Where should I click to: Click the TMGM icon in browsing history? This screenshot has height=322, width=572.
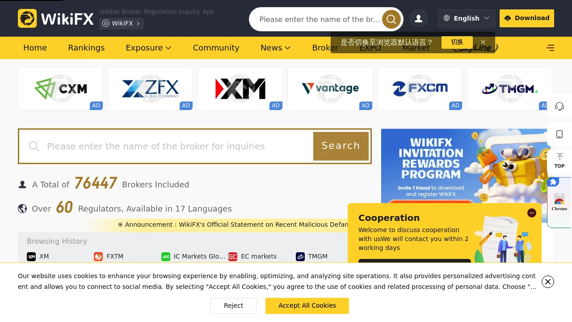(x=300, y=257)
